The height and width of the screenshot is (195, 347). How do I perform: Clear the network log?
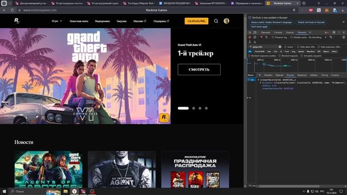[x=255, y=37]
